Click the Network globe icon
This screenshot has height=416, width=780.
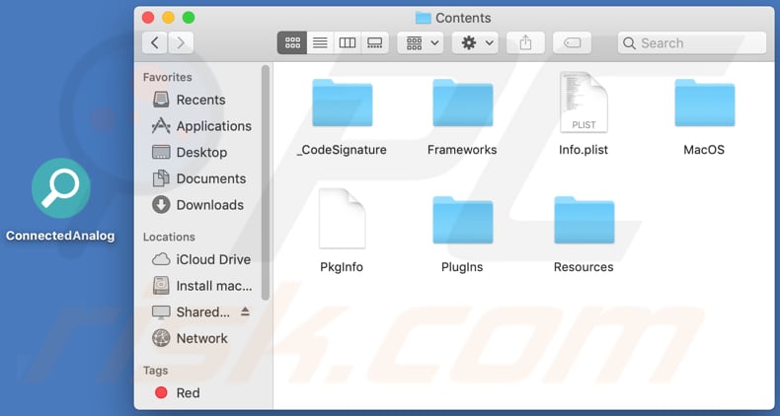tap(161, 338)
